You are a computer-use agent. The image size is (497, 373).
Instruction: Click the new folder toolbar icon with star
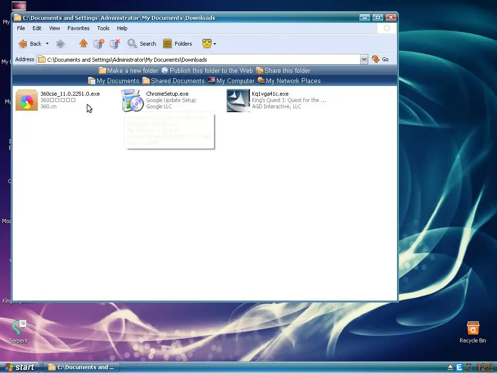click(99, 43)
